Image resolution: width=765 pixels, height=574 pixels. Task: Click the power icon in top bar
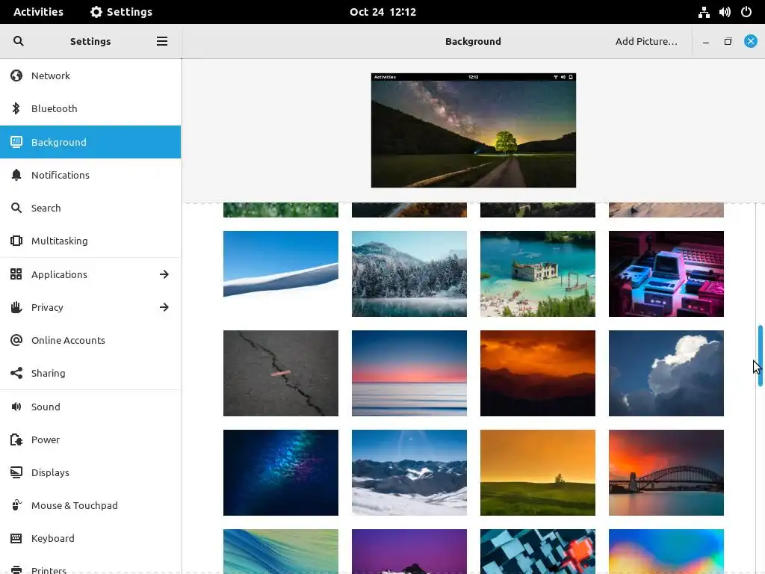[x=746, y=12]
